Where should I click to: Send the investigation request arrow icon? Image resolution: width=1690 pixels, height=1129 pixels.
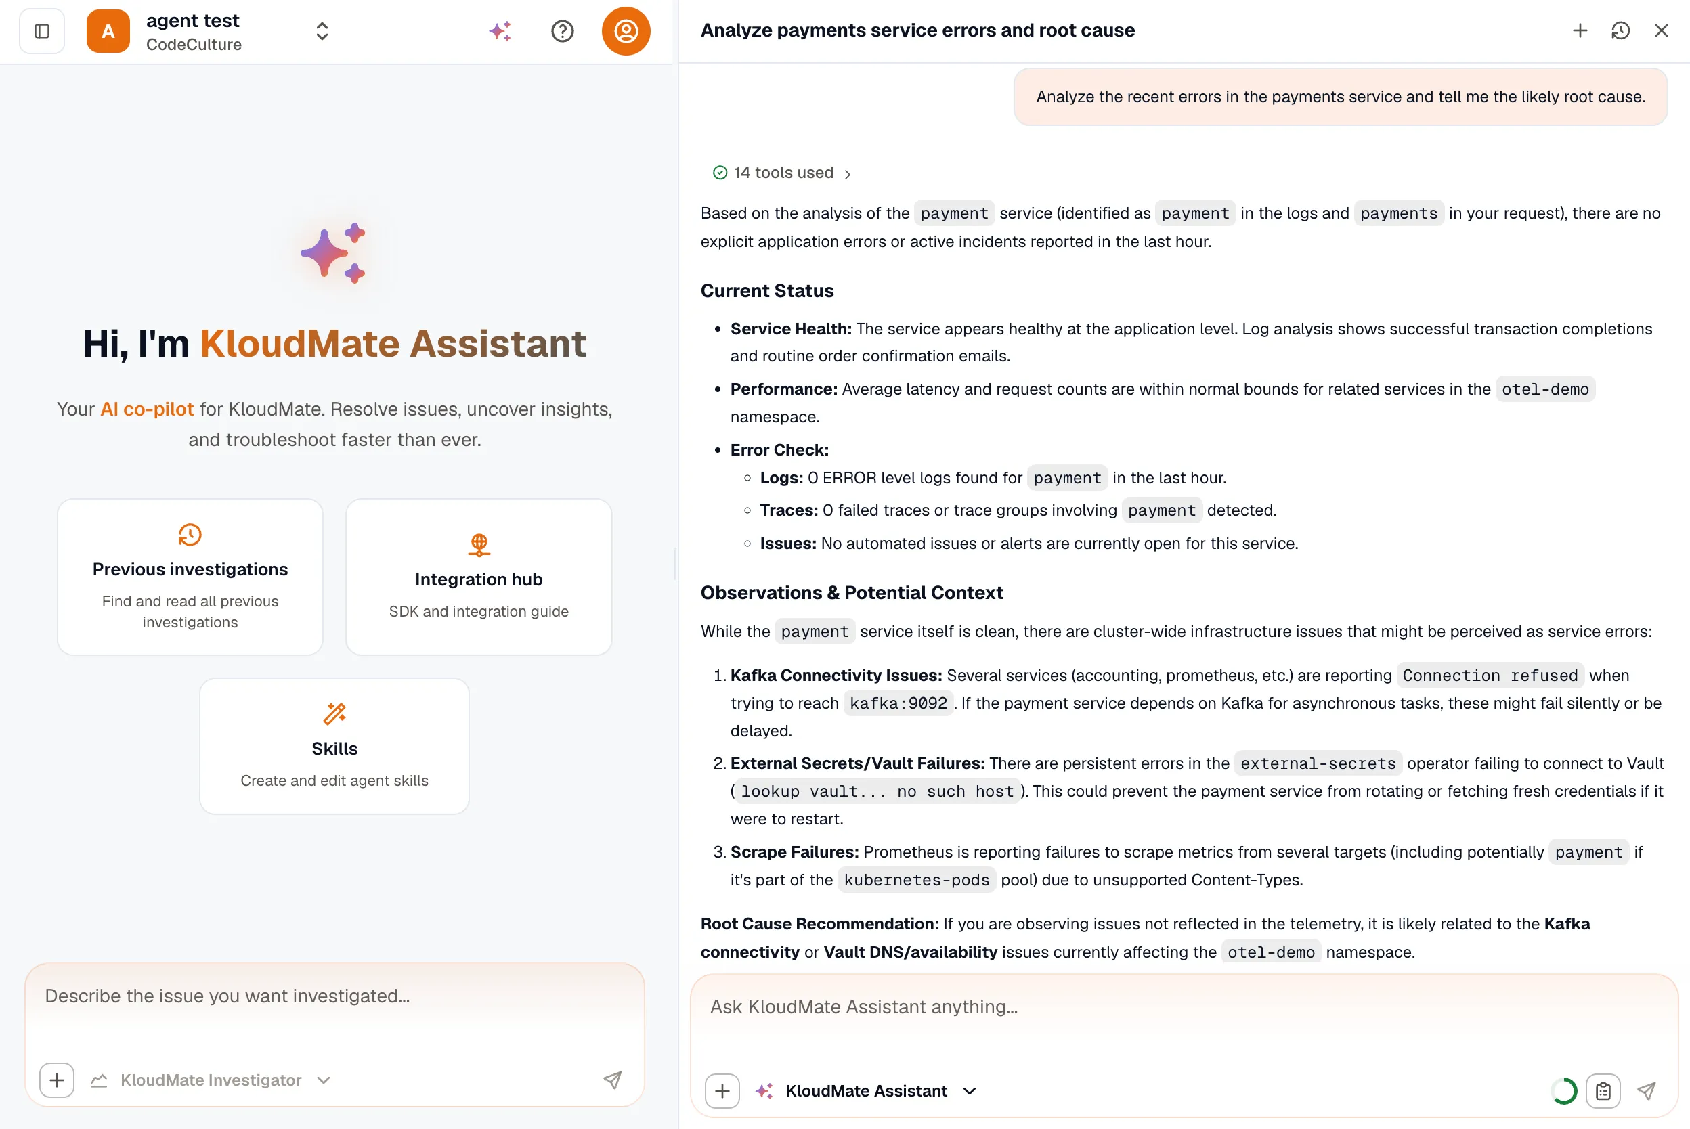(612, 1080)
